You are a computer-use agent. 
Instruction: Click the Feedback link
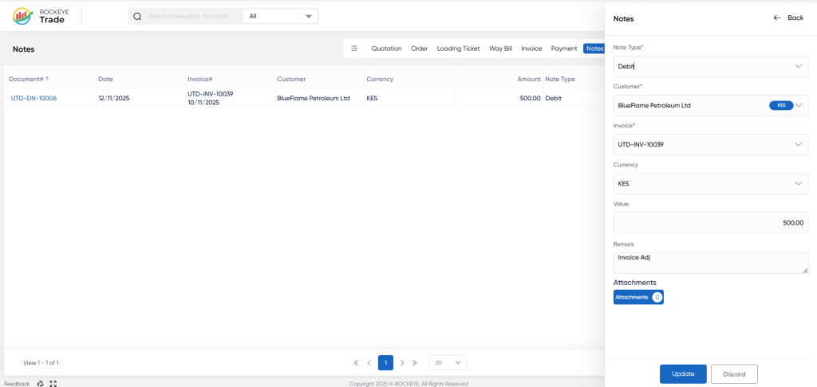(17, 384)
